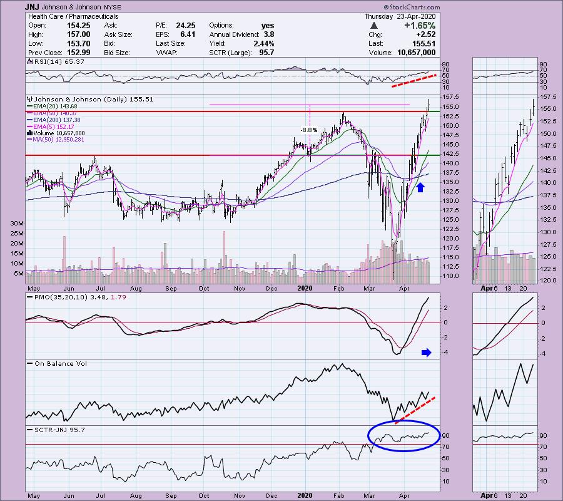
Task: Click the Johnson & Johnson (Daily) 155.51 chart title
Action: [94, 99]
